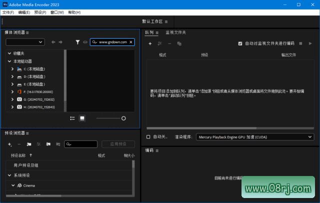320x203 pixels.
Task: Open the File (F) menu
Action: pos(8,12)
